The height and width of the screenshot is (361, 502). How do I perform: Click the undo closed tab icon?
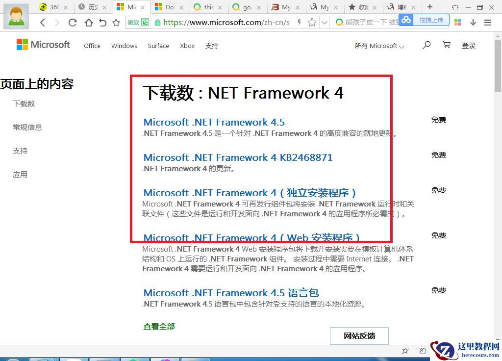pos(102,23)
